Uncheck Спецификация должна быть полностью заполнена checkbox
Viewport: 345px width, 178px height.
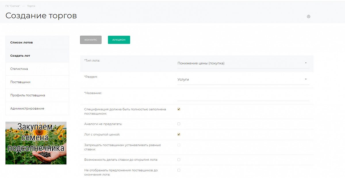coord(179,109)
